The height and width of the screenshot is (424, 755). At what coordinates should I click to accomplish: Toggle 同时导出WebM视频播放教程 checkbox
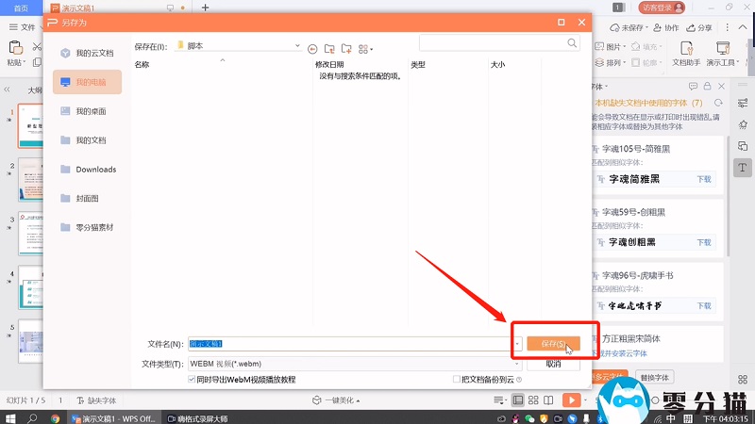point(193,380)
